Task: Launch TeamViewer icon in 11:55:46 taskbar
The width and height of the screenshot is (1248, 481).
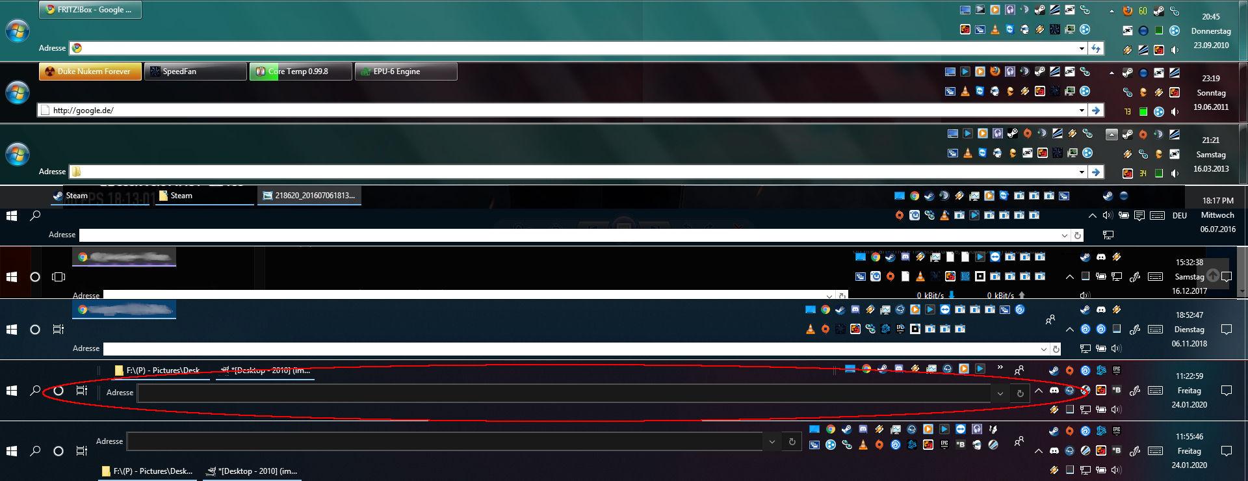Action: (x=961, y=429)
